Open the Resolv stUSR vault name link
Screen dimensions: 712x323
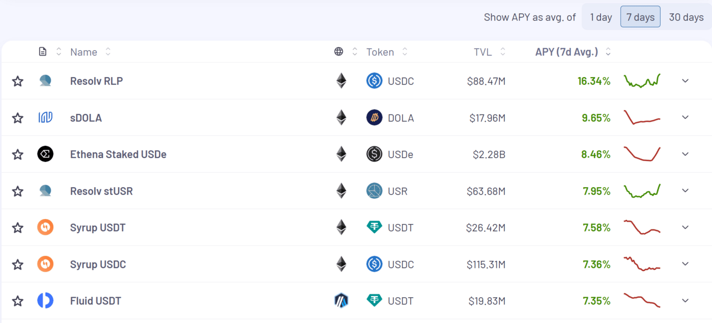(x=101, y=191)
